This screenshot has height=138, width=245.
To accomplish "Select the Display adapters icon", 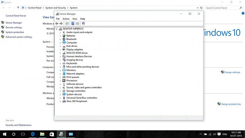I will point(64,49).
